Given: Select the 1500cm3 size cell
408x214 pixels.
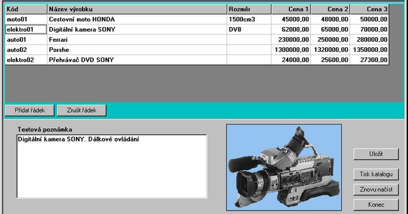Looking at the screenshot, I should [249, 20].
